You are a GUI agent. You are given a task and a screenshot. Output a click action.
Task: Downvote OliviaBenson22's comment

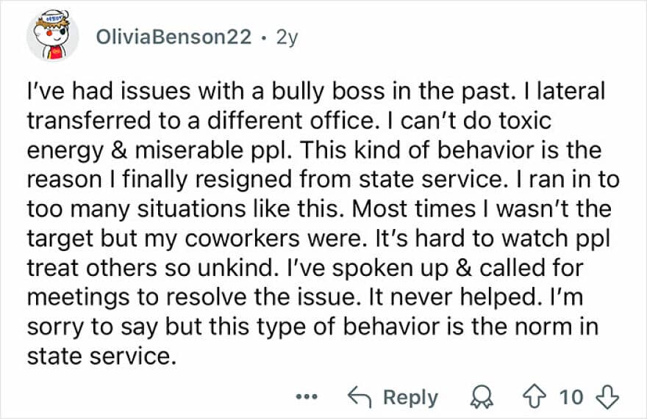(607, 397)
